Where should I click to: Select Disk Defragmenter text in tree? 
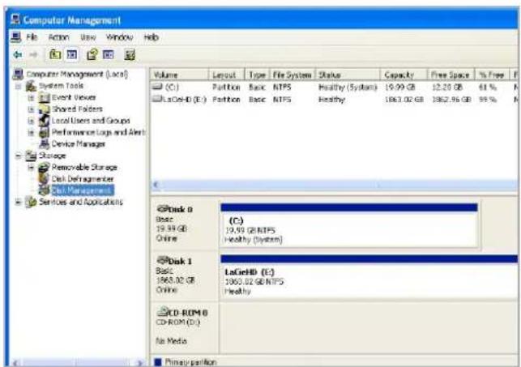83,179
